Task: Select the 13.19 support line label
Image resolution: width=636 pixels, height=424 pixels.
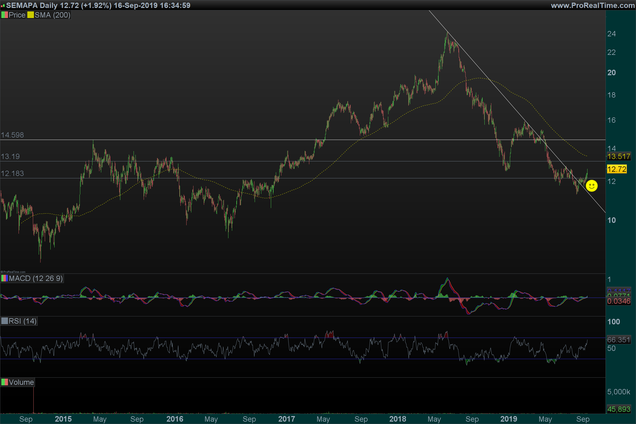Action: point(10,156)
